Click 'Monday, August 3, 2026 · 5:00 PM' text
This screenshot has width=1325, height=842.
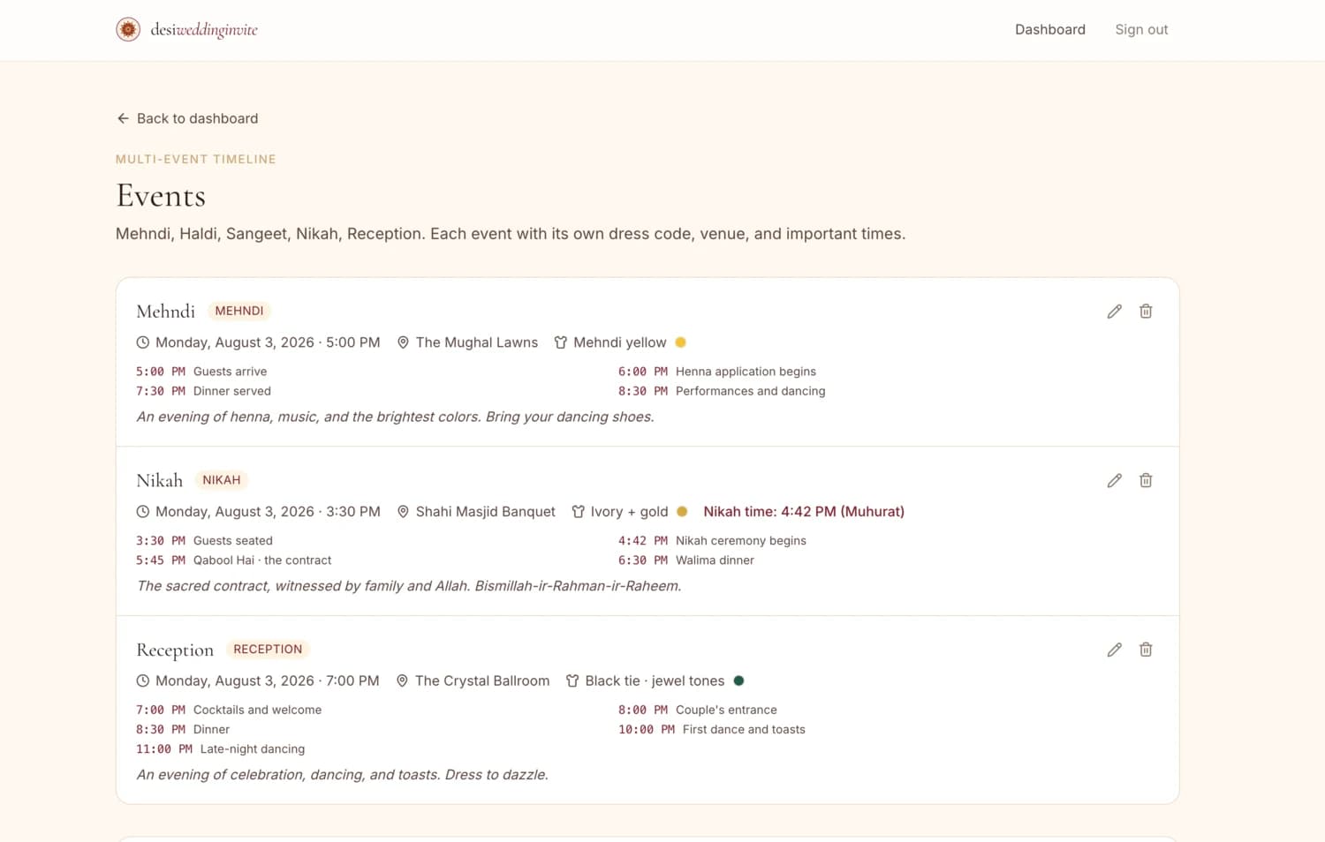[x=268, y=342]
